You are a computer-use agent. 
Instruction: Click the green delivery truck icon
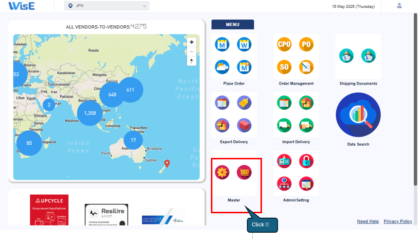pos(284,125)
